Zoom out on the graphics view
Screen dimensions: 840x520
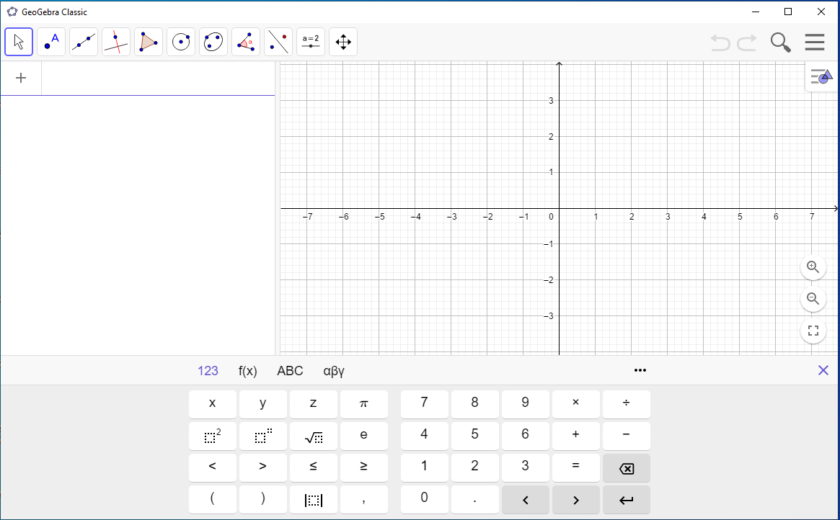click(x=813, y=298)
